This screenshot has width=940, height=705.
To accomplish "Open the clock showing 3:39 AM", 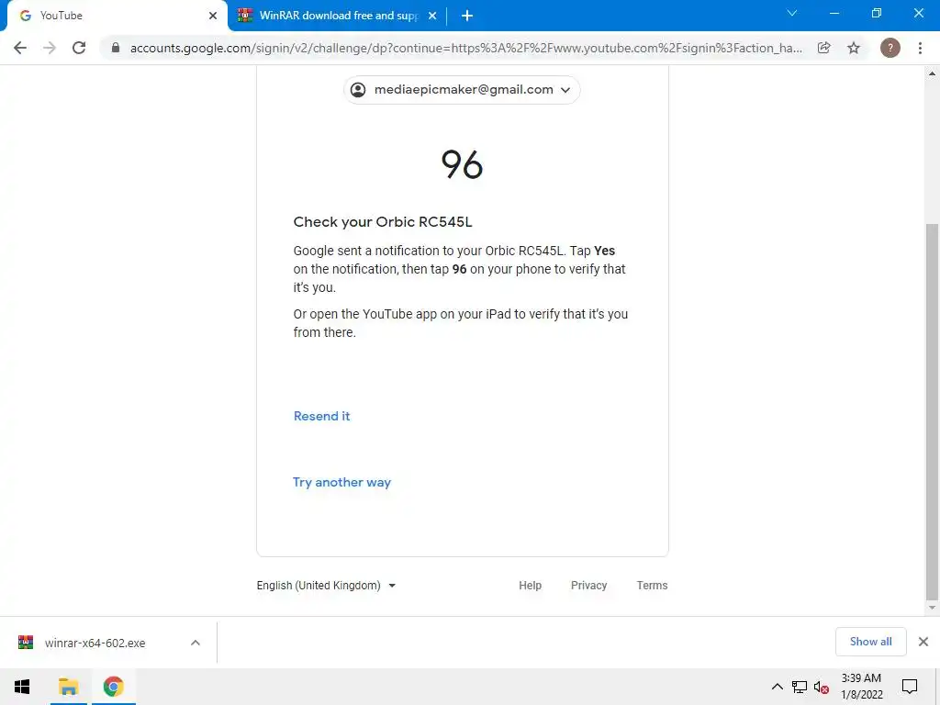I will point(861,687).
